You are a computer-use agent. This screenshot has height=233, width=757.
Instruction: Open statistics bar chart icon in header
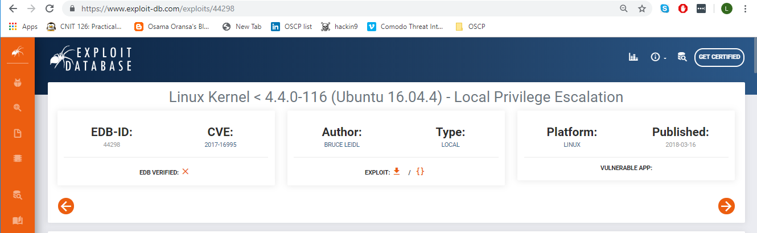point(633,57)
